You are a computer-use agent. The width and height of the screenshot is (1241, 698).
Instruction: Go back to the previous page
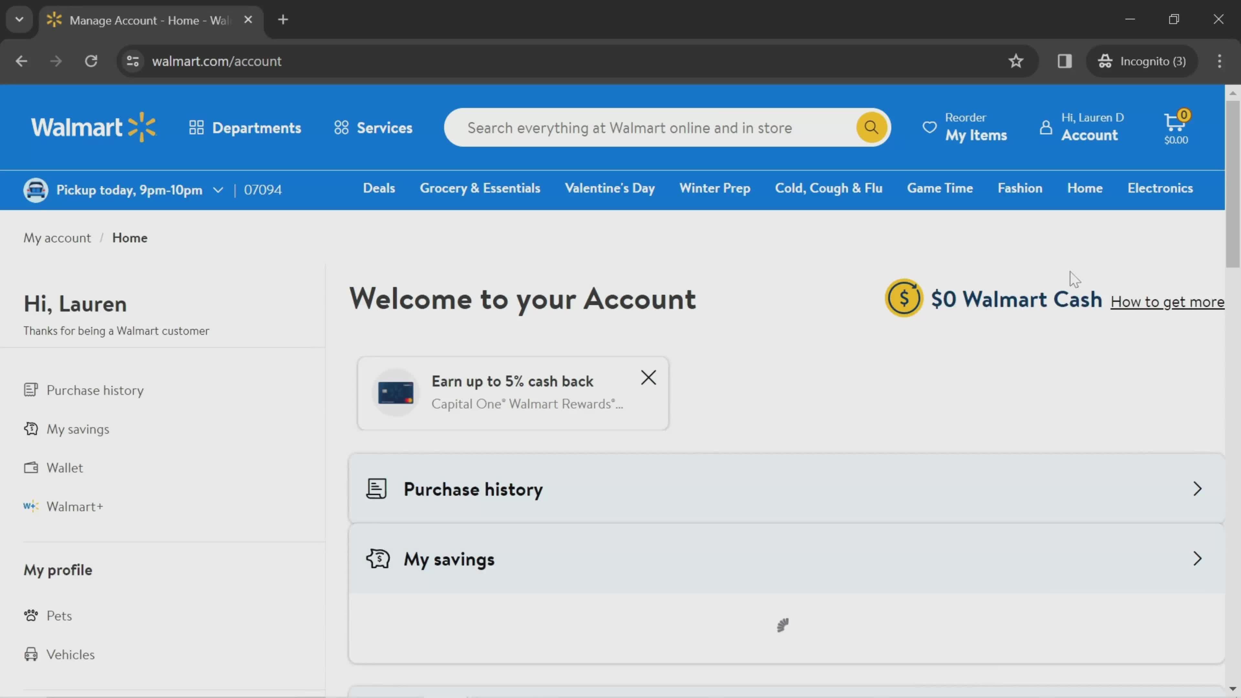tap(21, 61)
